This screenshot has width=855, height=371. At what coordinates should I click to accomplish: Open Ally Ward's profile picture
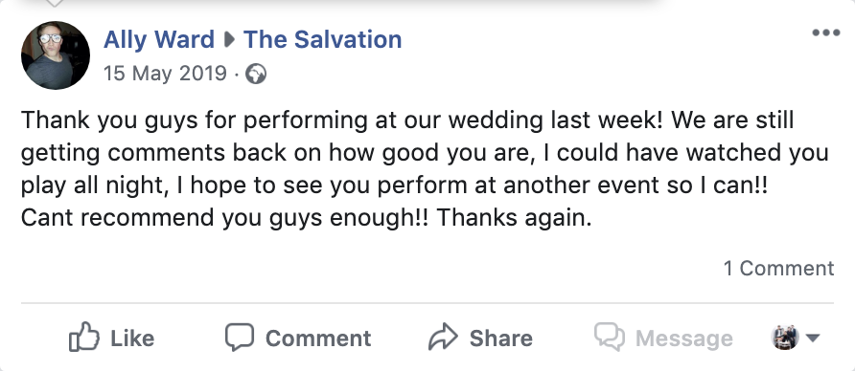pyautogui.click(x=55, y=55)
